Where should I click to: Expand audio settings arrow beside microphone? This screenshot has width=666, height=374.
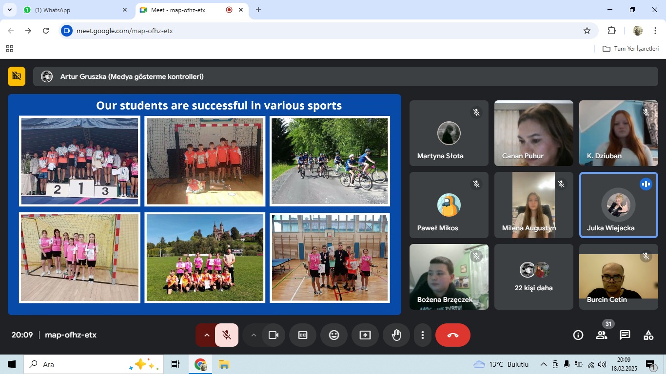tap(207, 335)
